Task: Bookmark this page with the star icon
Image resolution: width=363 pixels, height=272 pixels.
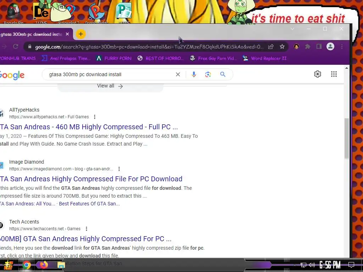Action: point(282,47)
